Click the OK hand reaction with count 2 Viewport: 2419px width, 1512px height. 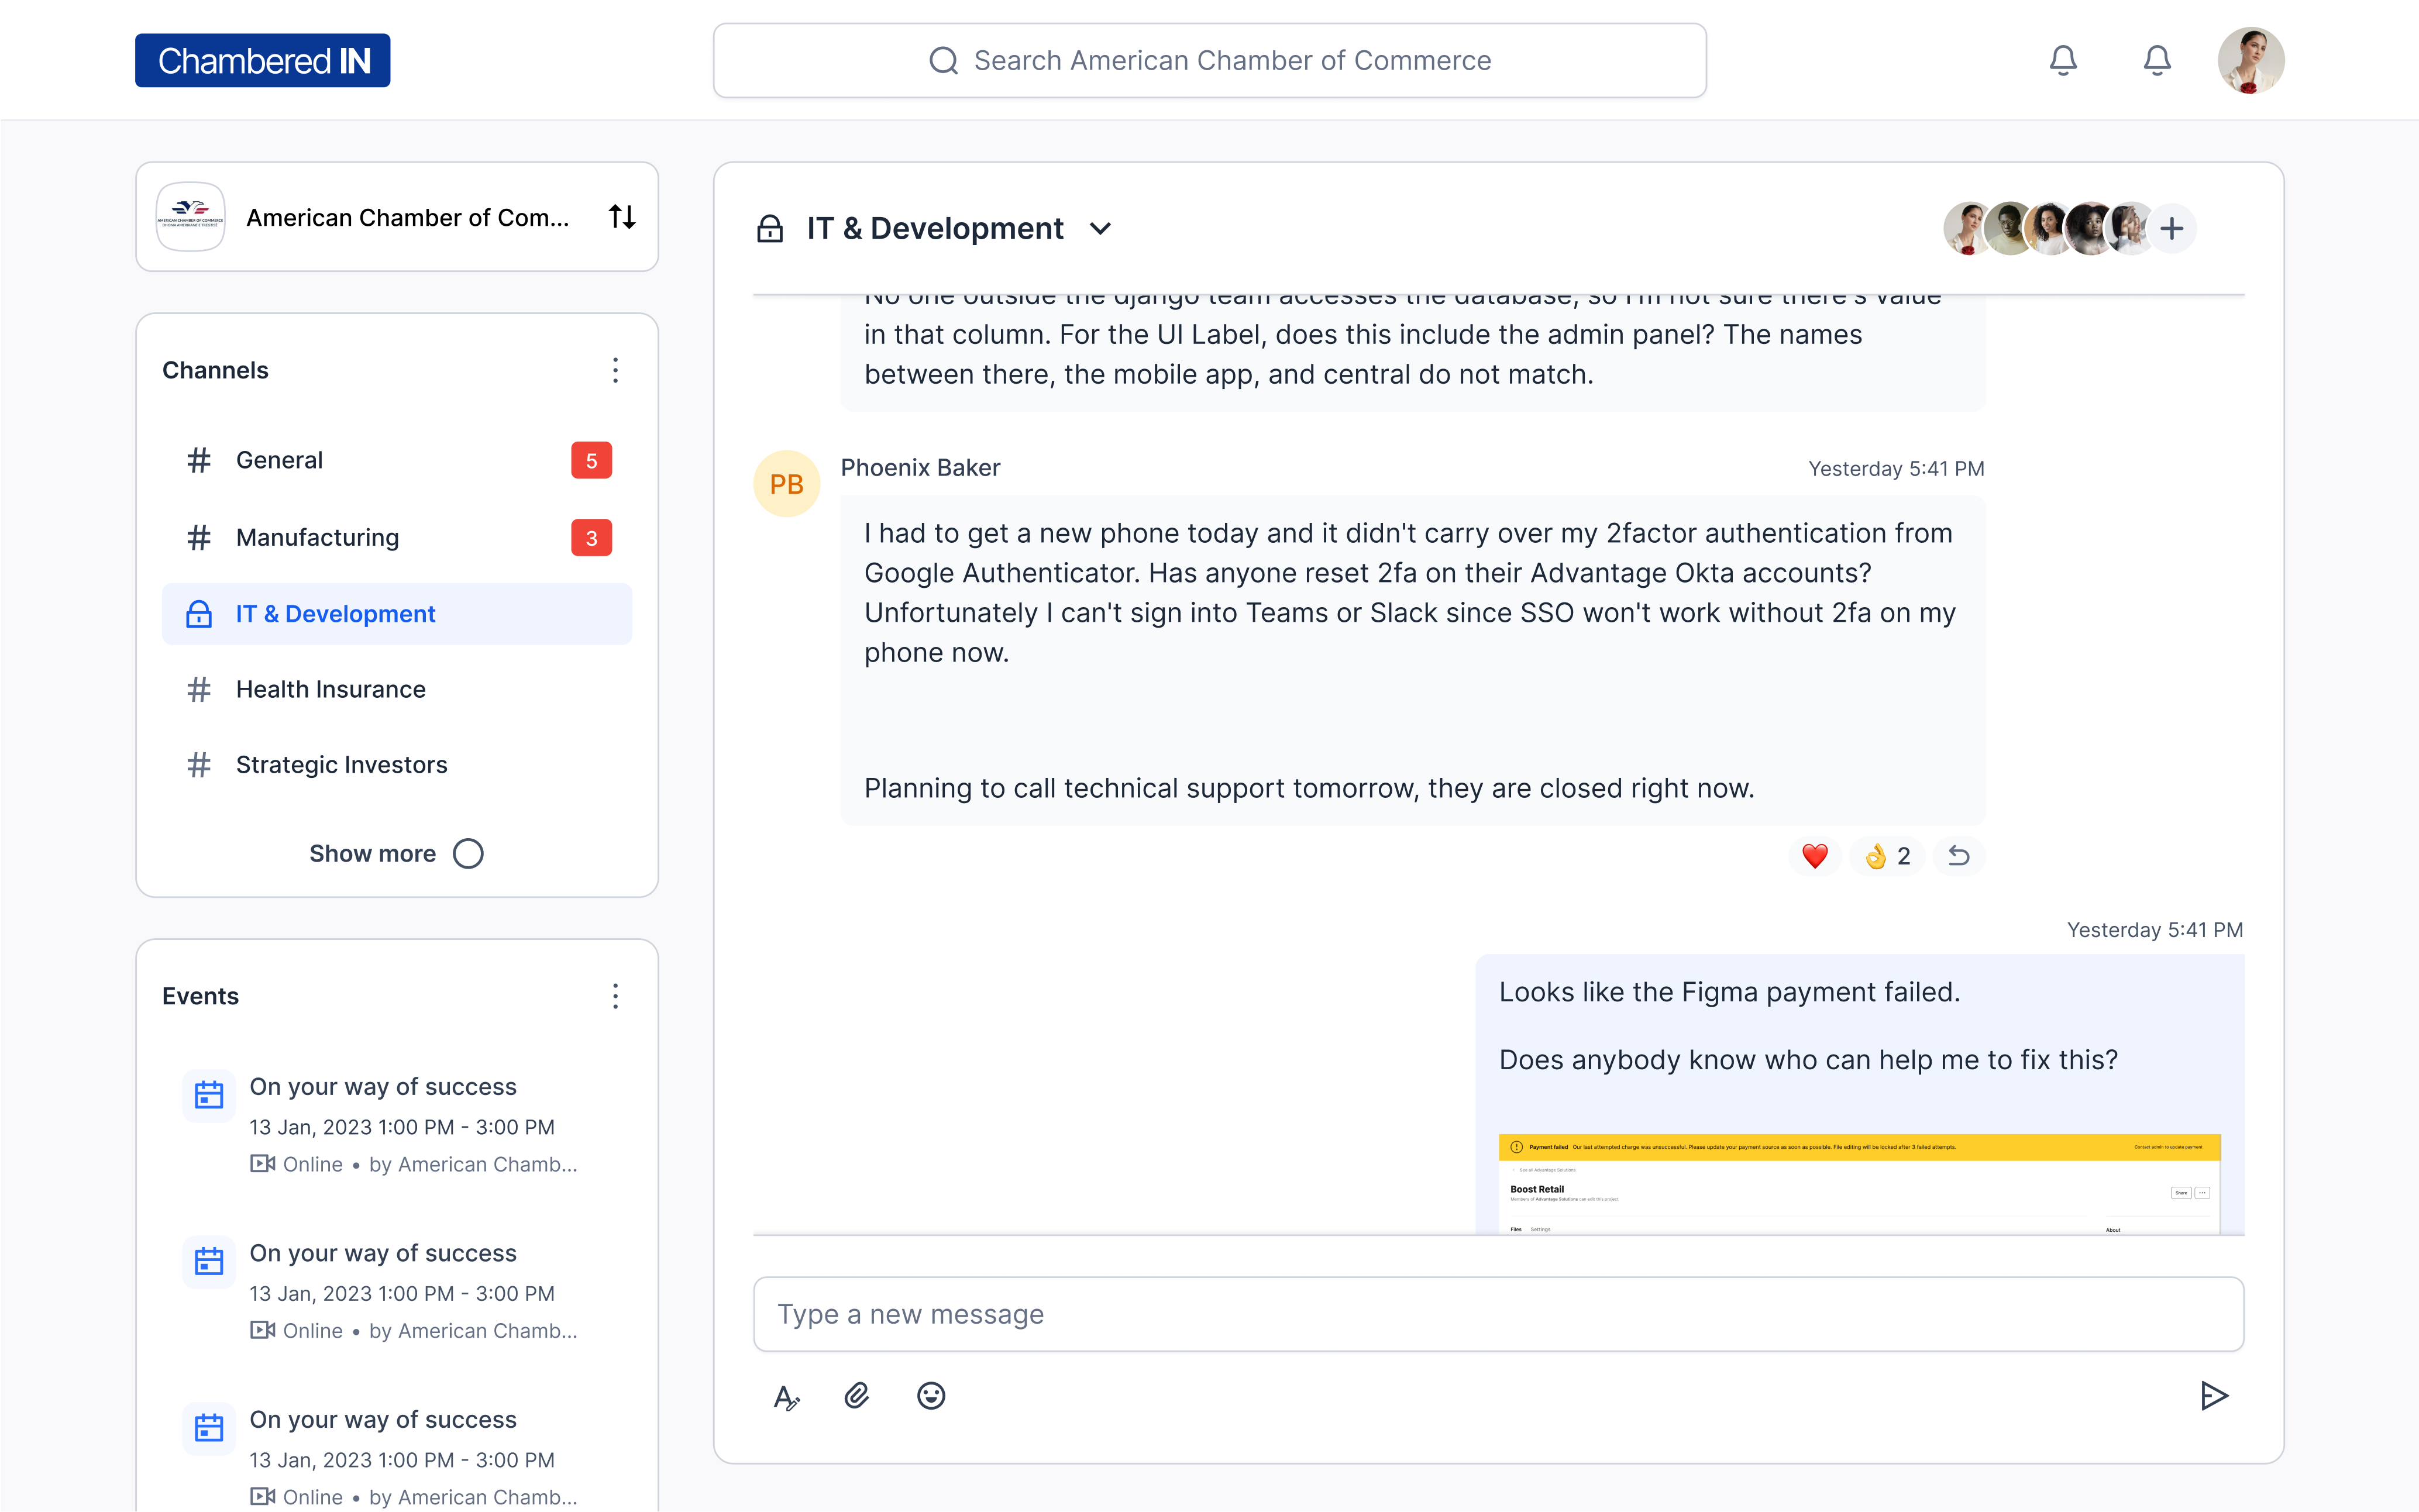pyautogui.click(x=1887, y=856)
